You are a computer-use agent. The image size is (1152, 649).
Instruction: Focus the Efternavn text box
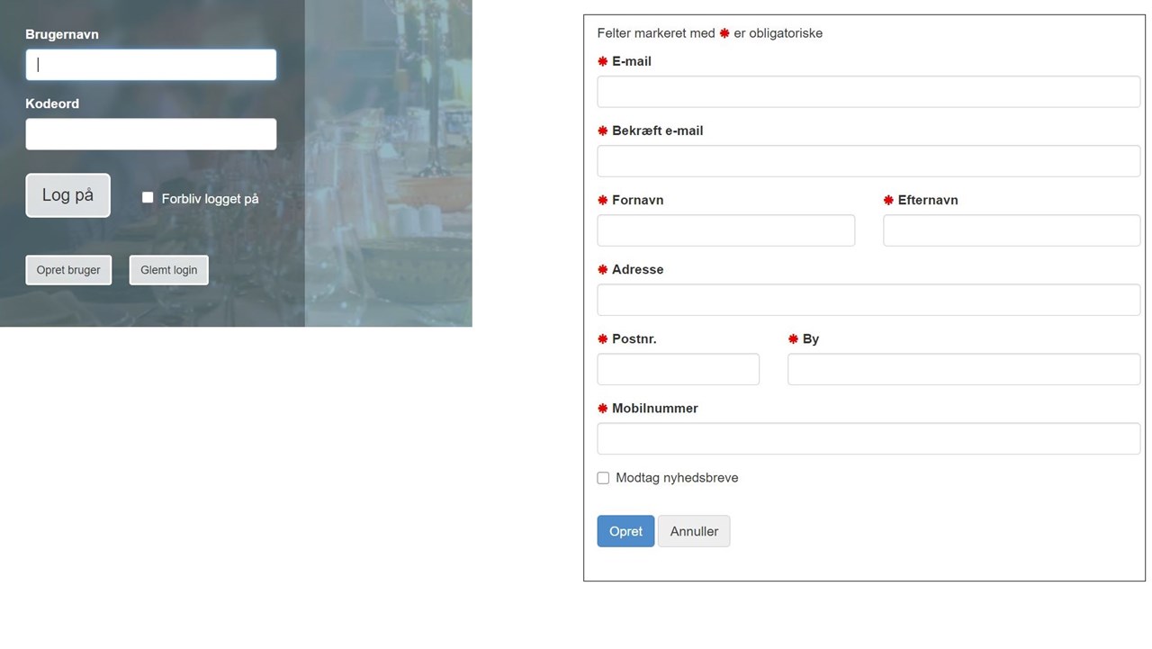[x=1012, y=230]
